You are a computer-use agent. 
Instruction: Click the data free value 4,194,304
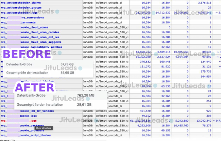182,57
